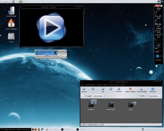Open the Könyvjelzők menu
Viewport: 164px width, 131px height.
[114, 85]
